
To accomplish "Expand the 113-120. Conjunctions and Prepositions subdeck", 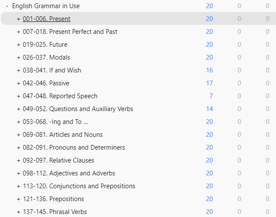I will 18,186.
